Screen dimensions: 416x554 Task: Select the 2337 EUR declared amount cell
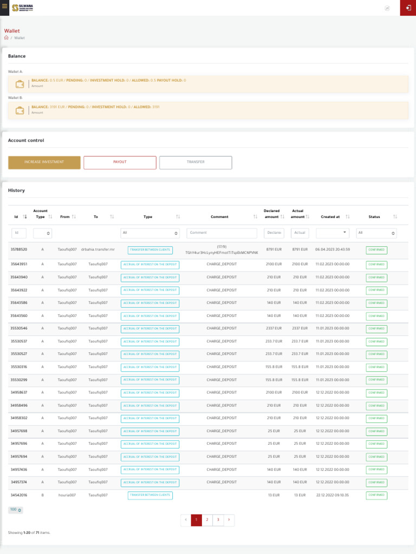tap(274, 328)
